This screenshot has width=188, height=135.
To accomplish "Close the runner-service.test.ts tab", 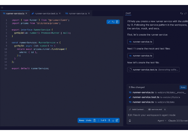I will tap(60, 13).
